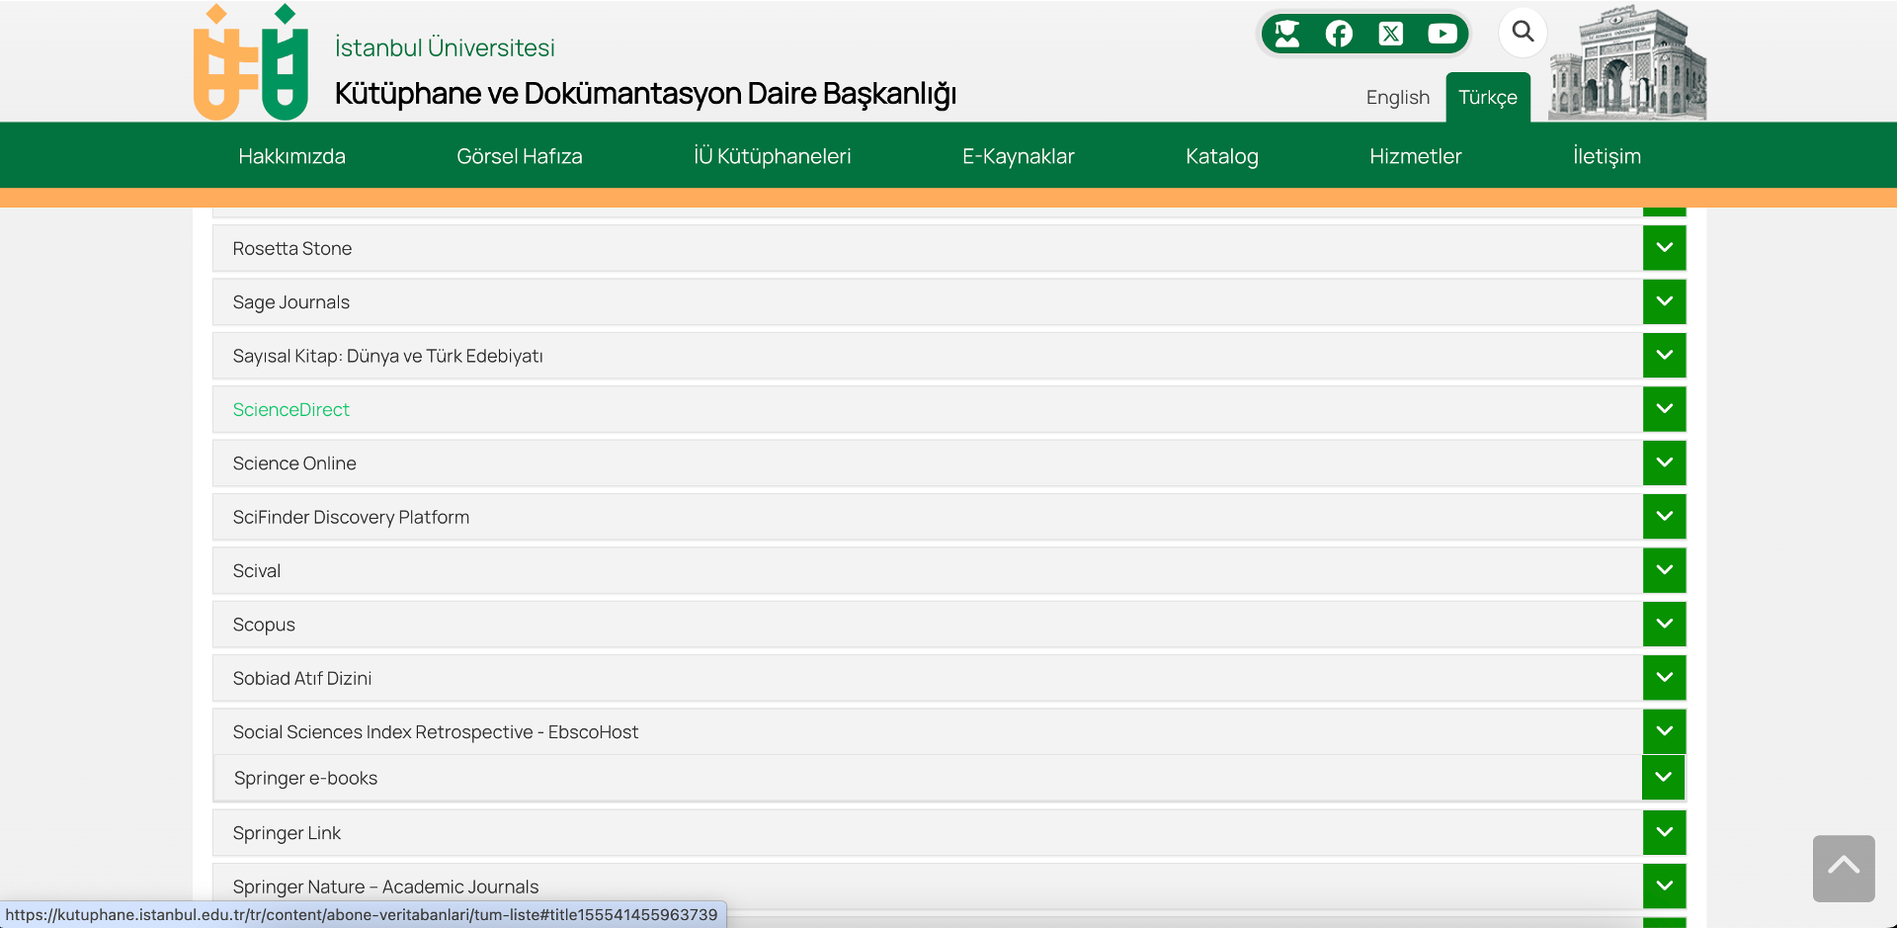Viewport: 1897px width, 929px height.
Task: Open the YouTube channel icon
Action: click(1443, 34)
